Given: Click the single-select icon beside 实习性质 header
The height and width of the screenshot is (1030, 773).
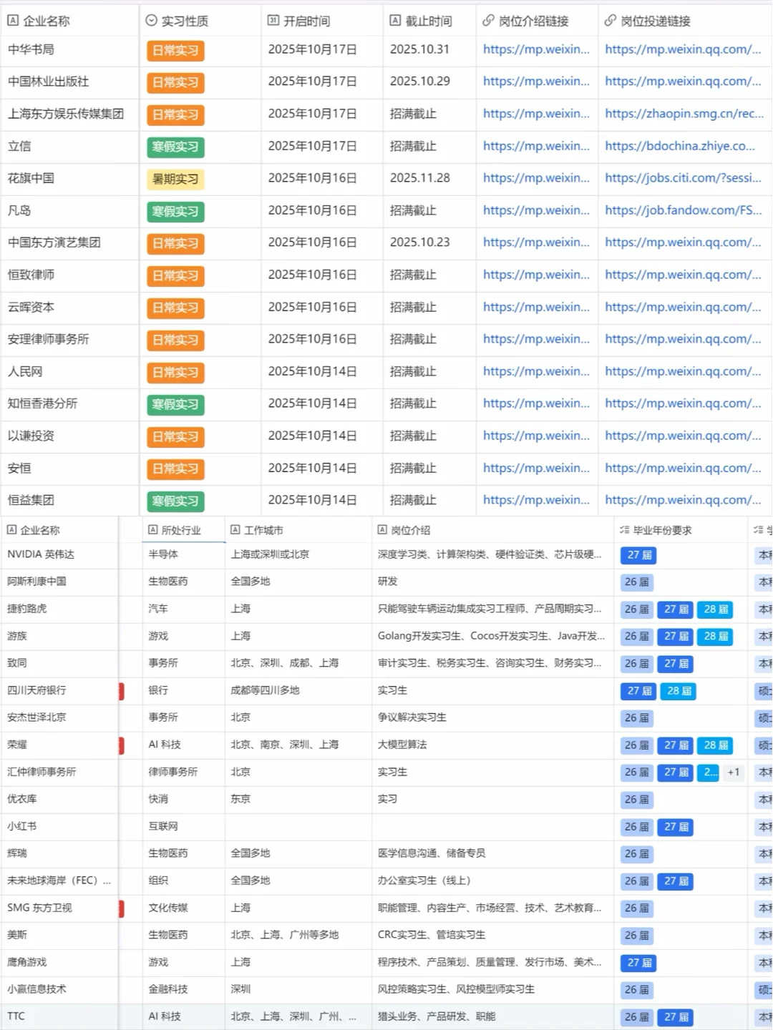Looking at the screenshot, I should pyautogui.click(x=151, y=21).
